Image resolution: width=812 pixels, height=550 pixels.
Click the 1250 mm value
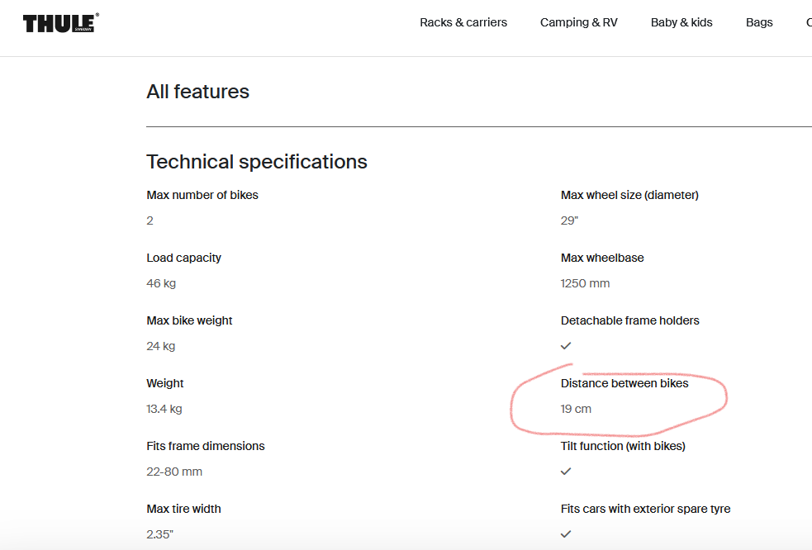[585, 283]
